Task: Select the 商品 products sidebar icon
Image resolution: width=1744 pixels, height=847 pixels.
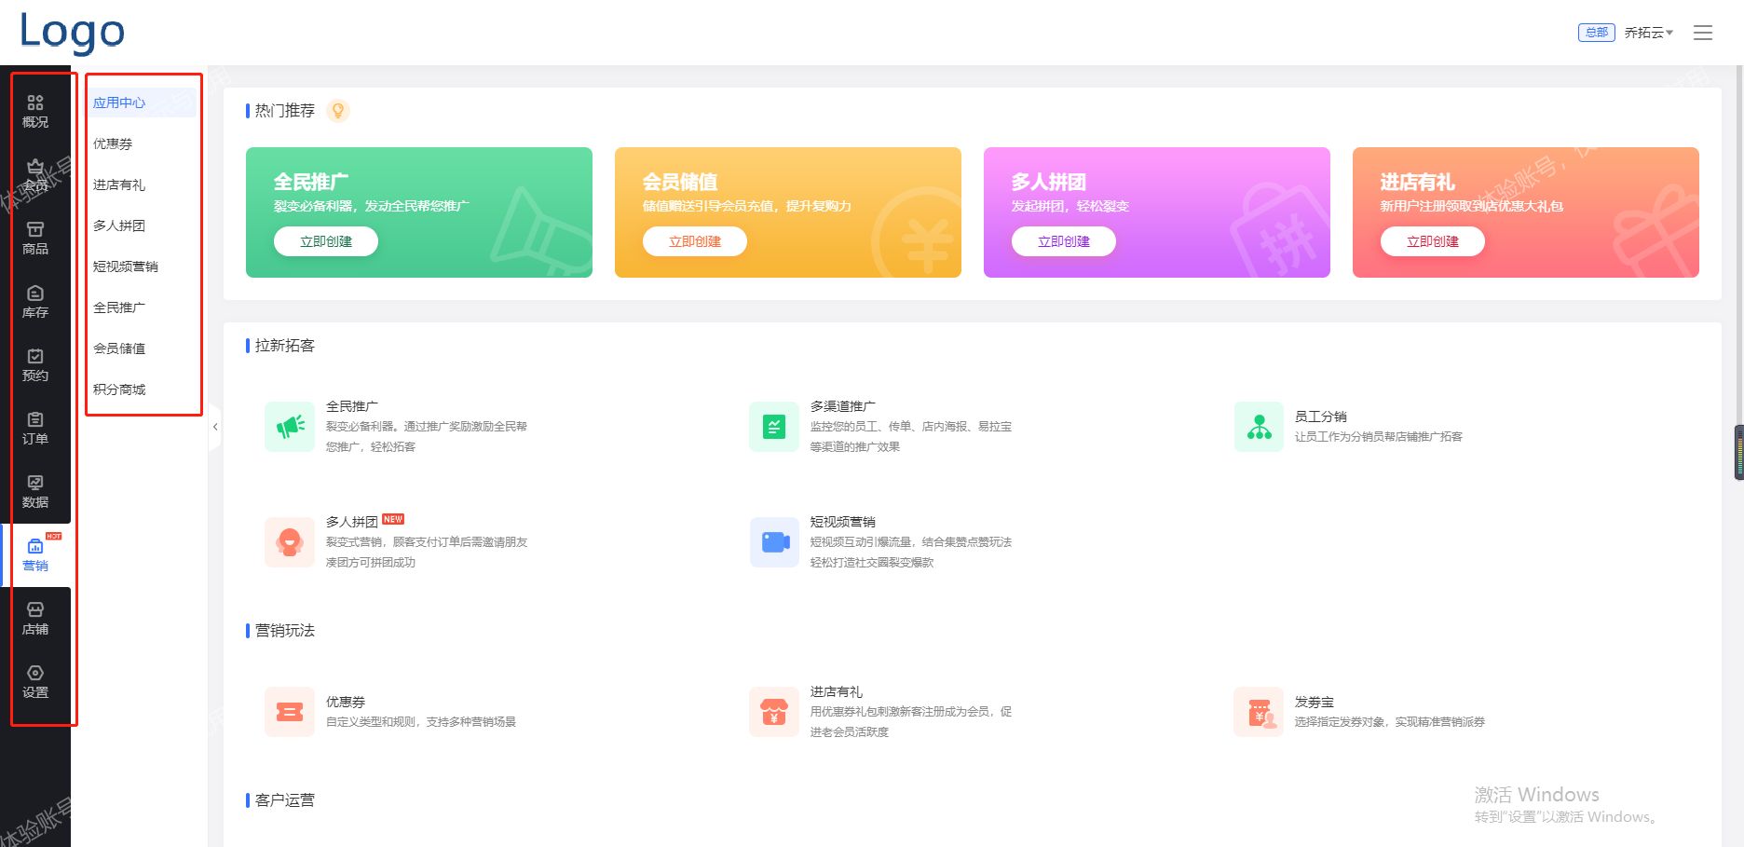Action: click(x=35, y=238)
